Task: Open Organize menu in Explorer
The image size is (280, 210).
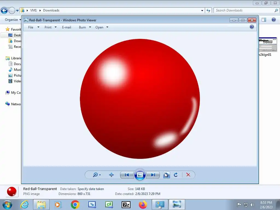Action: pyautogui.click(x=13, y=20)
